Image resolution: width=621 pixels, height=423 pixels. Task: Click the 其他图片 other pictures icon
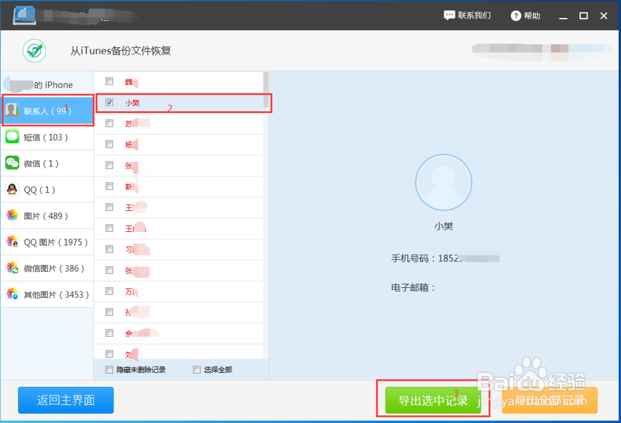click(x=13, y=294)
